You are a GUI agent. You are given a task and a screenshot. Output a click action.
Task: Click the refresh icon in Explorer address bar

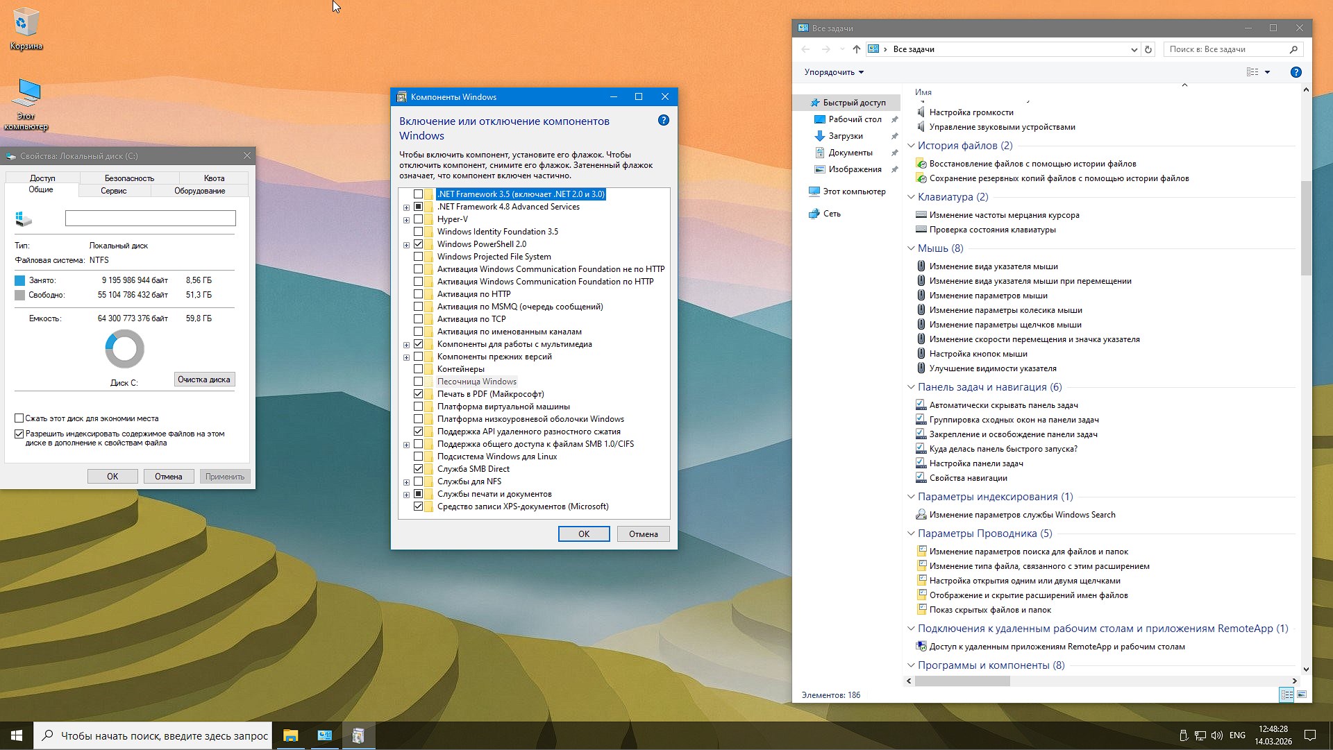tap(1148, 49)
